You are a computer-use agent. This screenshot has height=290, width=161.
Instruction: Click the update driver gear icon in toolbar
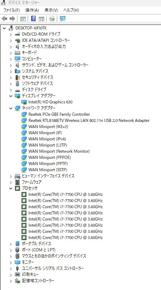pyautogui.click(x=52, y=19)
